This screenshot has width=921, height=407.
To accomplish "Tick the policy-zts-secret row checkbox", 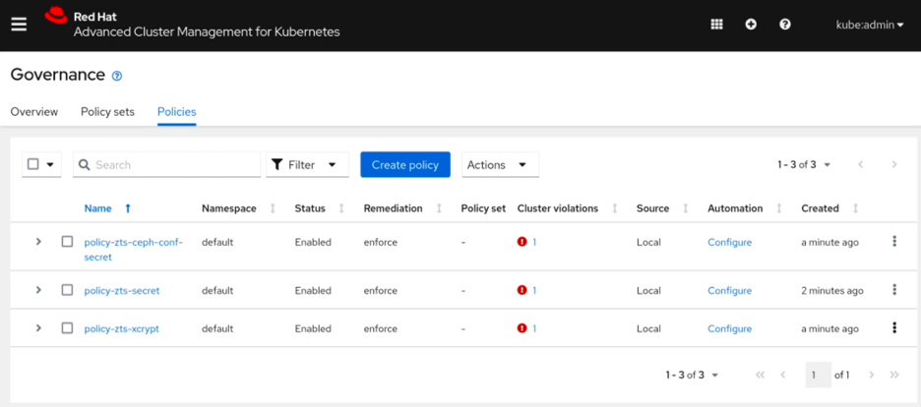I will pyautogui.click(x=67, y=290).
